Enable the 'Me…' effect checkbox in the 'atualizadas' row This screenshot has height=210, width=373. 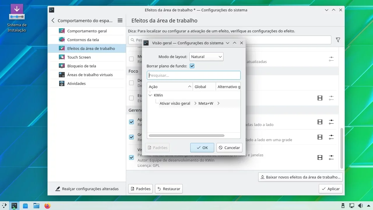131,59
